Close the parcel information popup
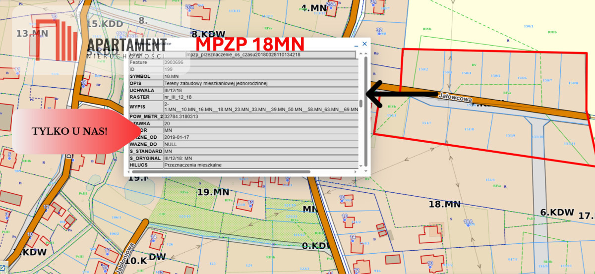This screenshot has height=274, width=595. (x=364, y=44)
